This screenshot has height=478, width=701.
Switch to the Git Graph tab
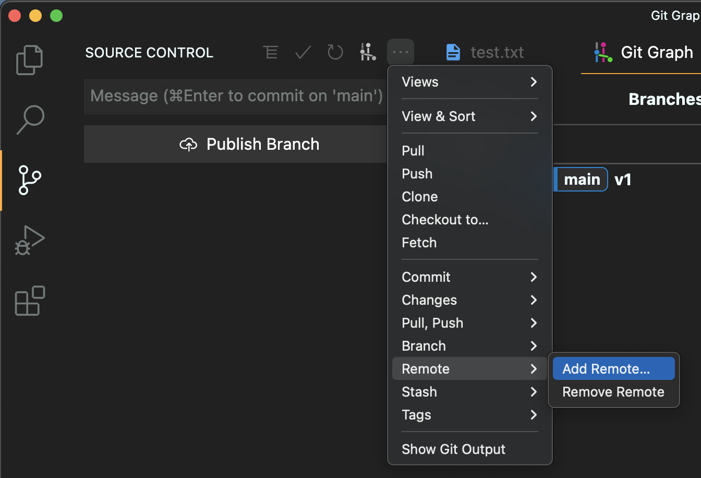tap(644, 52)
